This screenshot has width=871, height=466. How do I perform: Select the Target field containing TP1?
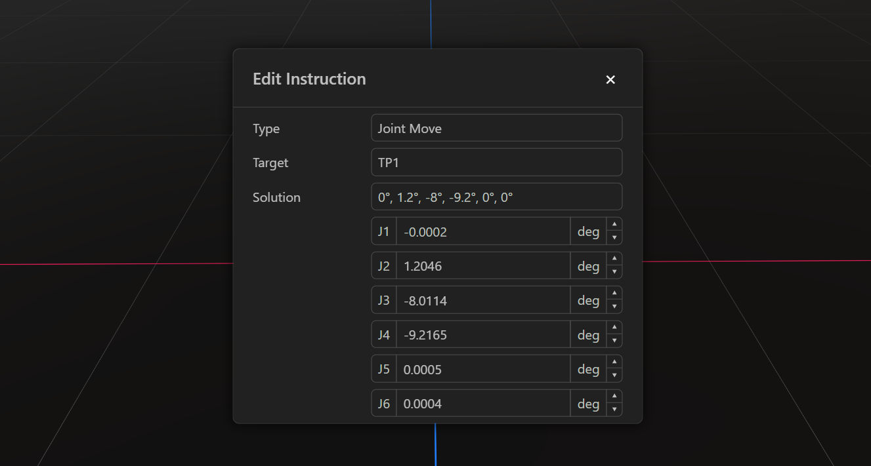click(x=496, y=162)
